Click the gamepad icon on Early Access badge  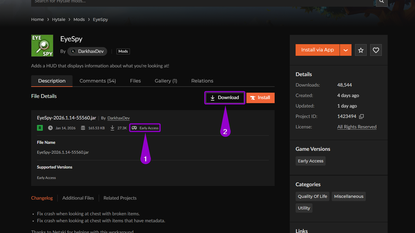134,128
